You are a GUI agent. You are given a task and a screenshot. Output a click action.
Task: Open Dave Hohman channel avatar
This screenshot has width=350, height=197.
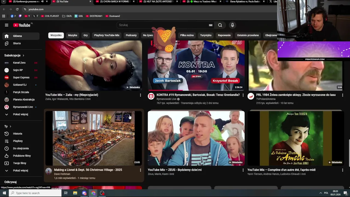(49, 171)
